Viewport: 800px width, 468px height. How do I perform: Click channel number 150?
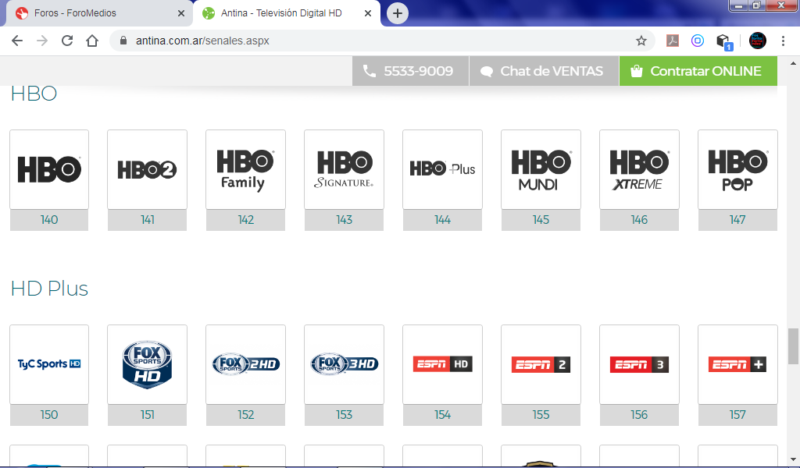pos(49,414)
